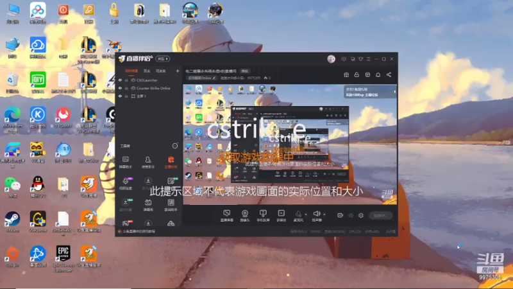Screen dimensions: 513x289
Task: Open the monitor icon in the title bar
Action: [x=353, y=59]
